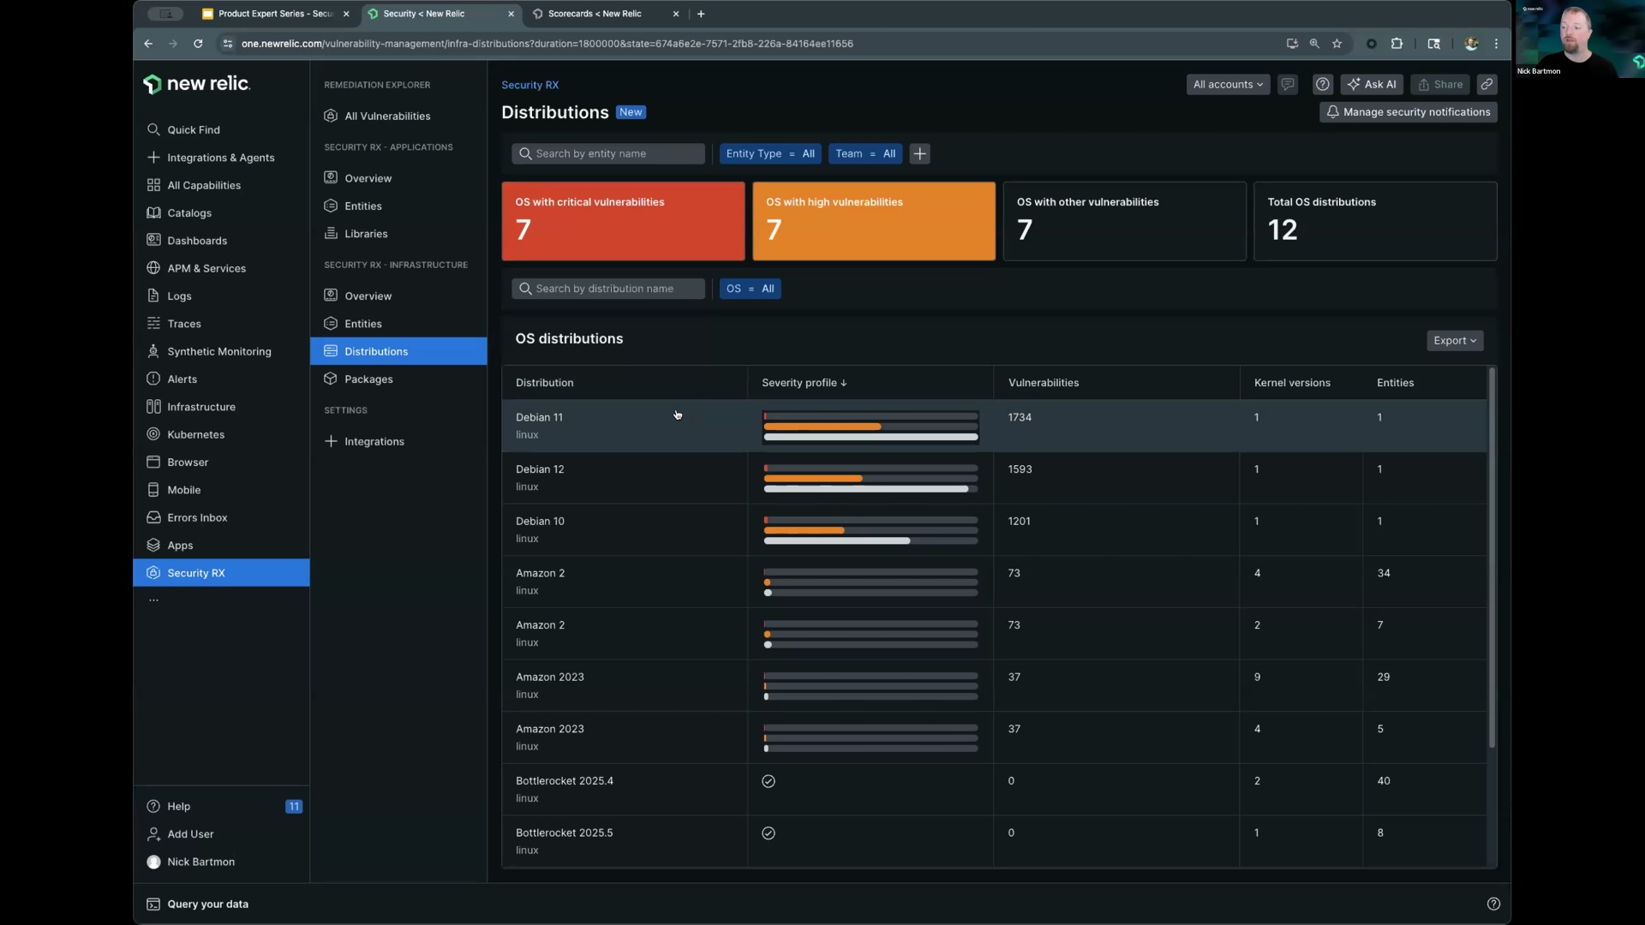Open Query your data
Viewport: 1645px width, 925px height.
(x=206, y=904)
